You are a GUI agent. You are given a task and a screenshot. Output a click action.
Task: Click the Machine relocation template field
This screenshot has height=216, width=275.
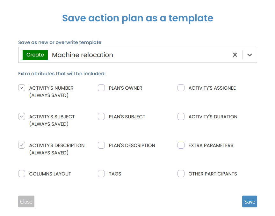click(x=140, y=55)
